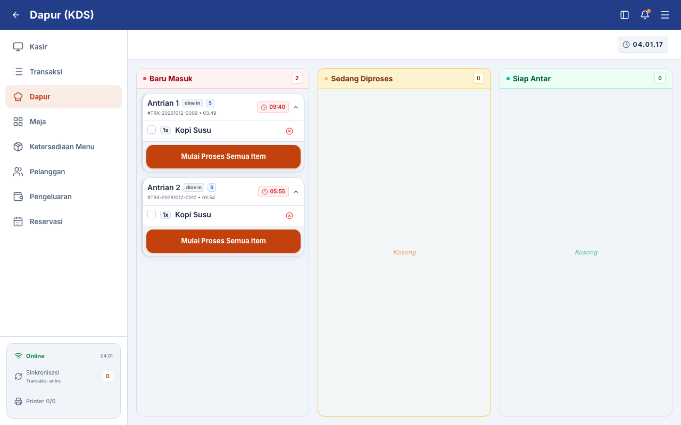681x425 pixels.
Task: Click the Meja grid icon
Action: (18, 122)
